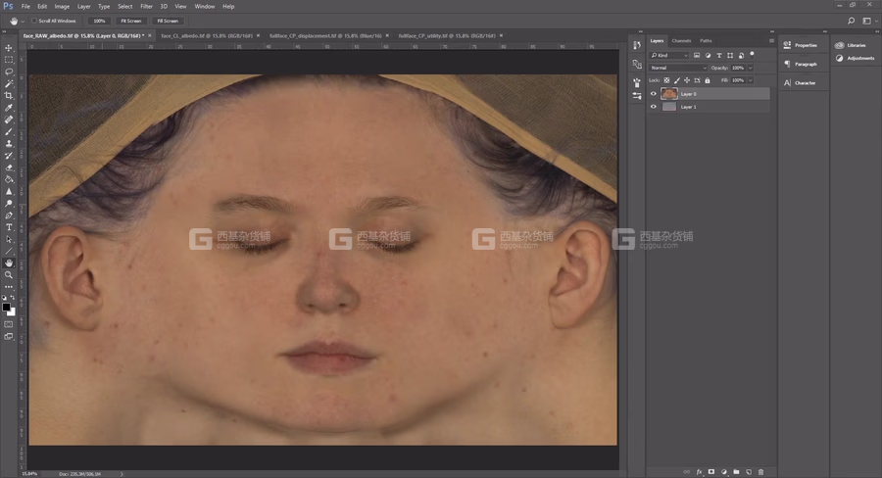This screenshot has width=882, height=478.
Task: Click the 100% zoom button
Action: pyautogui.click(x=100, y=21)
